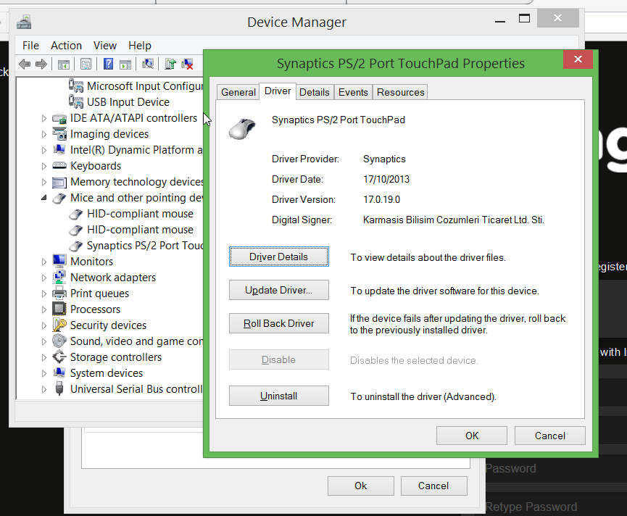Confirm with OK in TouchPad Properties
The width and height of the screenshot is (627, 516).
click(x=472, y=436)
